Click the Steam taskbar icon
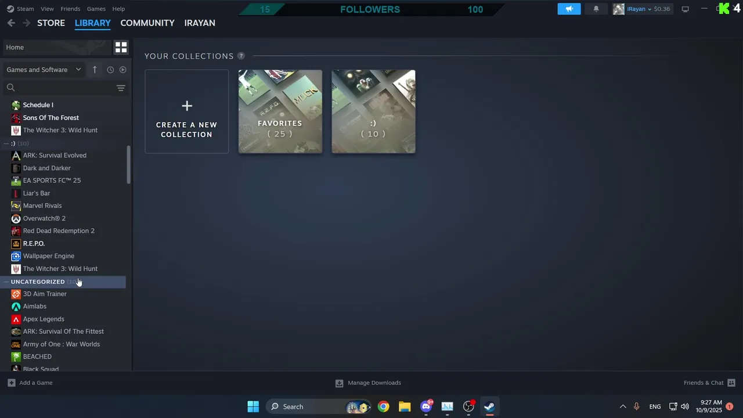743x418 pixels. tap(489, 406)
